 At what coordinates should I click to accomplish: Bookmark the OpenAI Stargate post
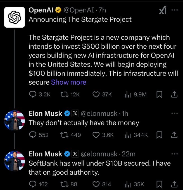pyautogui.click(x=159, y=95)
